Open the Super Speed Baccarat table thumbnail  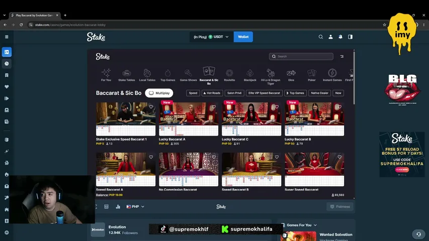coord(314,169)
